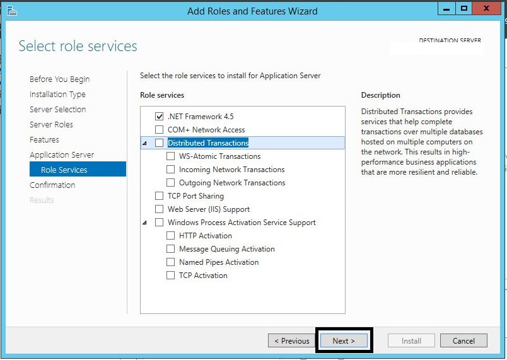This screenshot has height=360, width=507.
Task: Uncheck the .NET Framework 4.5 checkbox
Action: (x=159, y=117)
